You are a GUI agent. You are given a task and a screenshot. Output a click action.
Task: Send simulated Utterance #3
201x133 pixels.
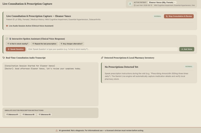44,114
